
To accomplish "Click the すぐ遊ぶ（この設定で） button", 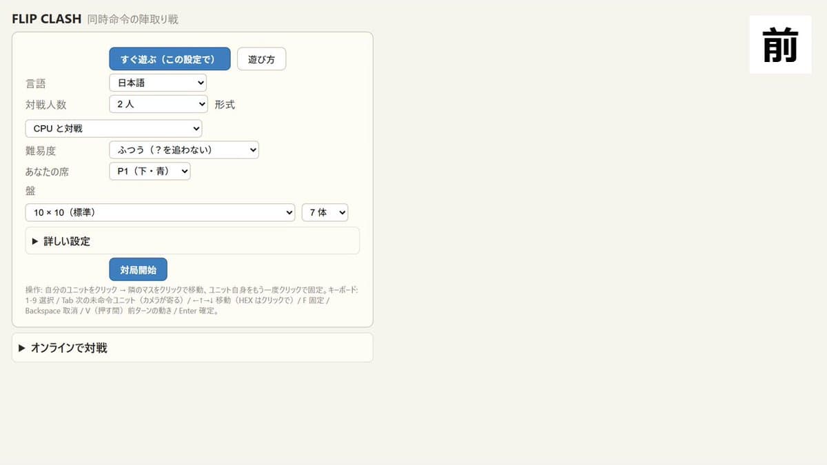I will pyautogui.click(x=170, y=59).
